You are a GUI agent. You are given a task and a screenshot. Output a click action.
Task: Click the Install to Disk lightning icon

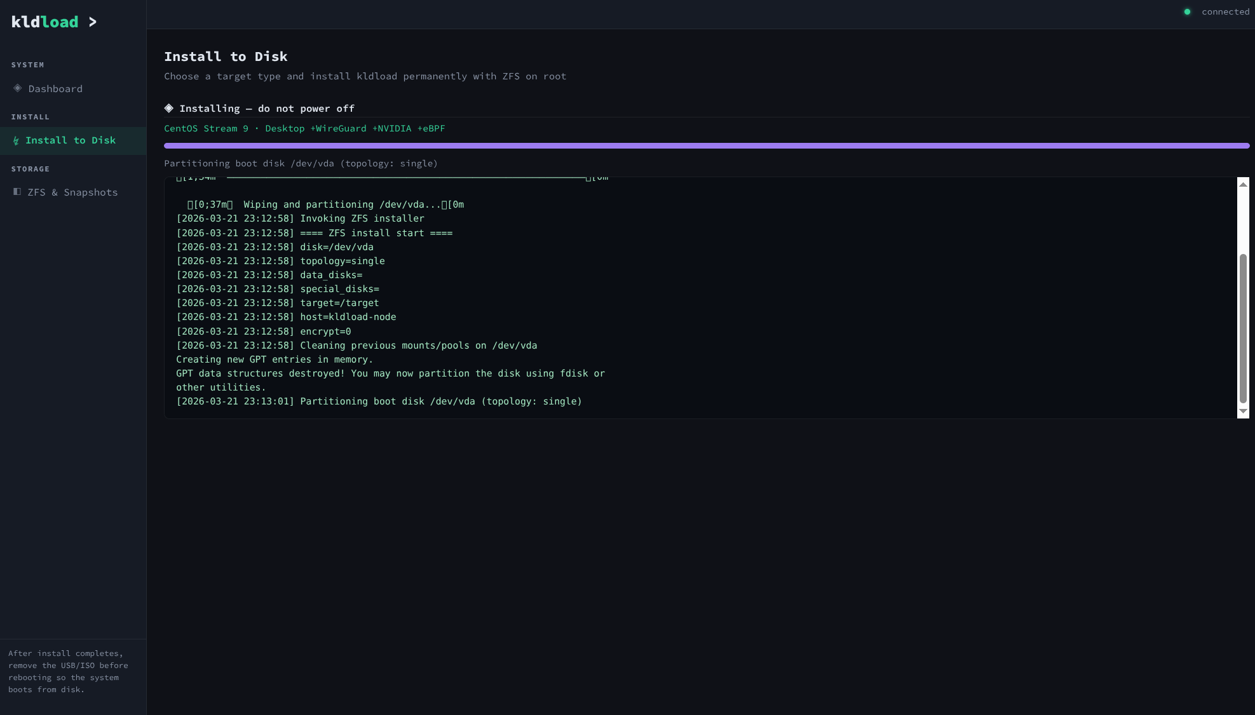(17, 140)
